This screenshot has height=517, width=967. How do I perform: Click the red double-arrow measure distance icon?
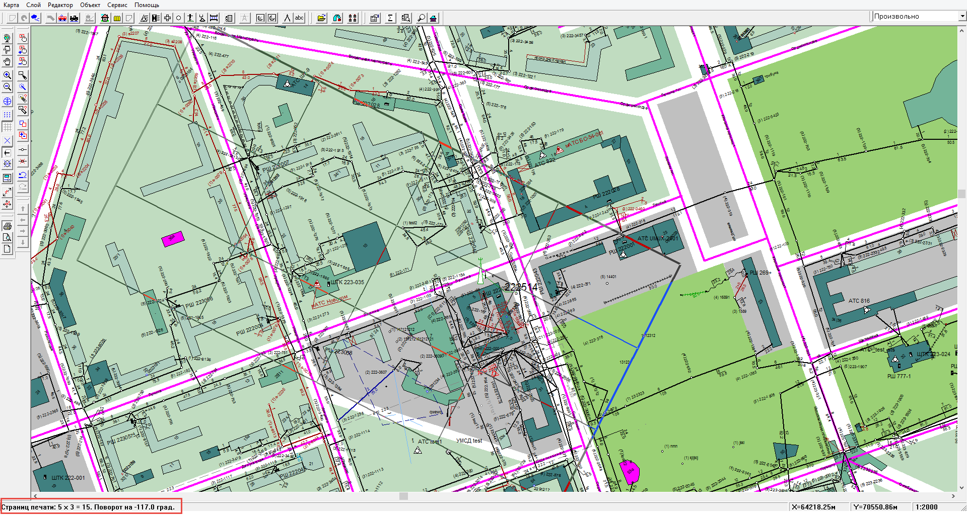(7, 192)
